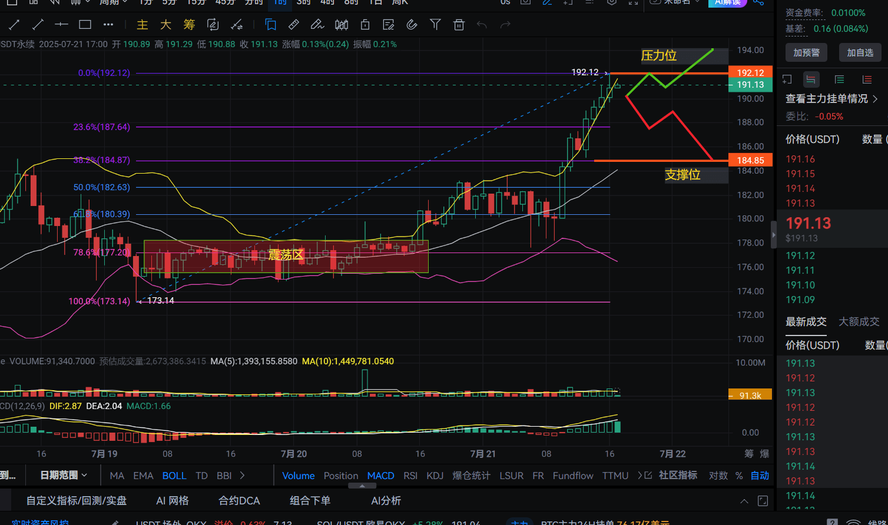Viewport: 888px width, 525px height.
Task: Click the redo arrow
Action: (x=505, y=25)
